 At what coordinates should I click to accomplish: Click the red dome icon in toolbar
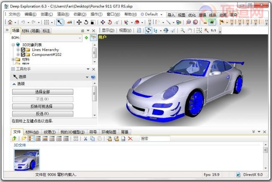pyautogui.click(x=137, y=22)
